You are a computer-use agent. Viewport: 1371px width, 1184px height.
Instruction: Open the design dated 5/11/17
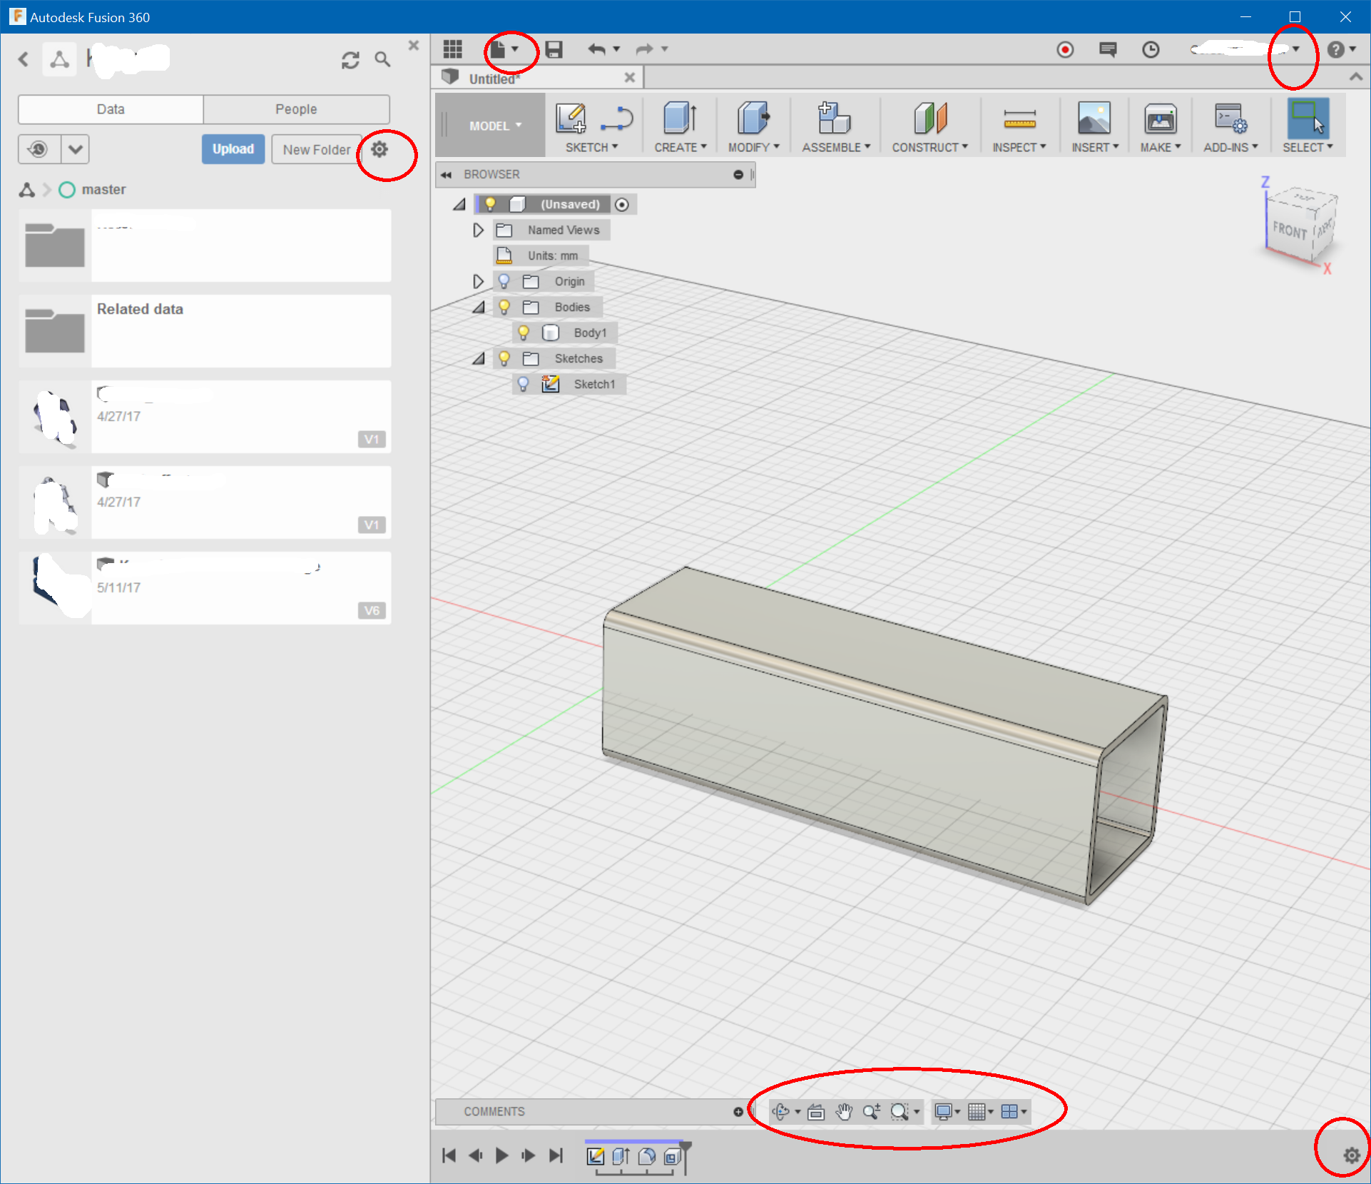(x=205, y=588)
